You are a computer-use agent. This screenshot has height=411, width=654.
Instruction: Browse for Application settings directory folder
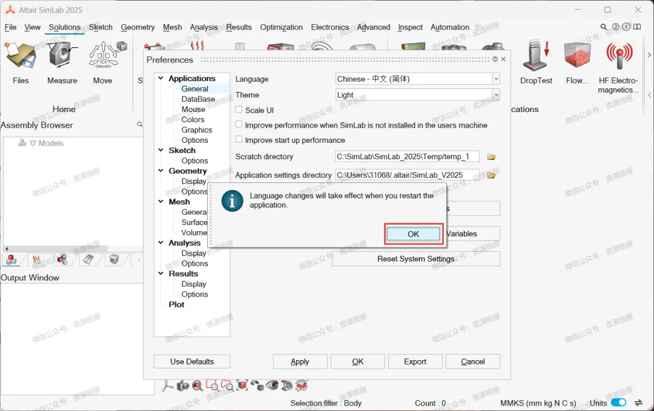click(x=491, y=175)
